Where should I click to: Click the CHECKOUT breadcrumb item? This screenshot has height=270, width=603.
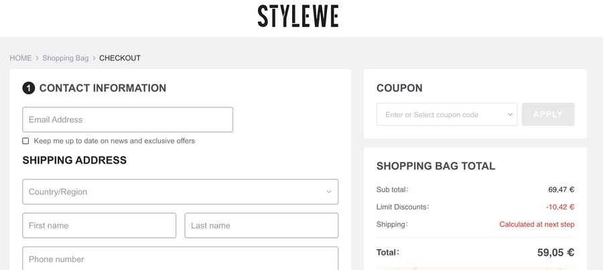click(120, 58)
